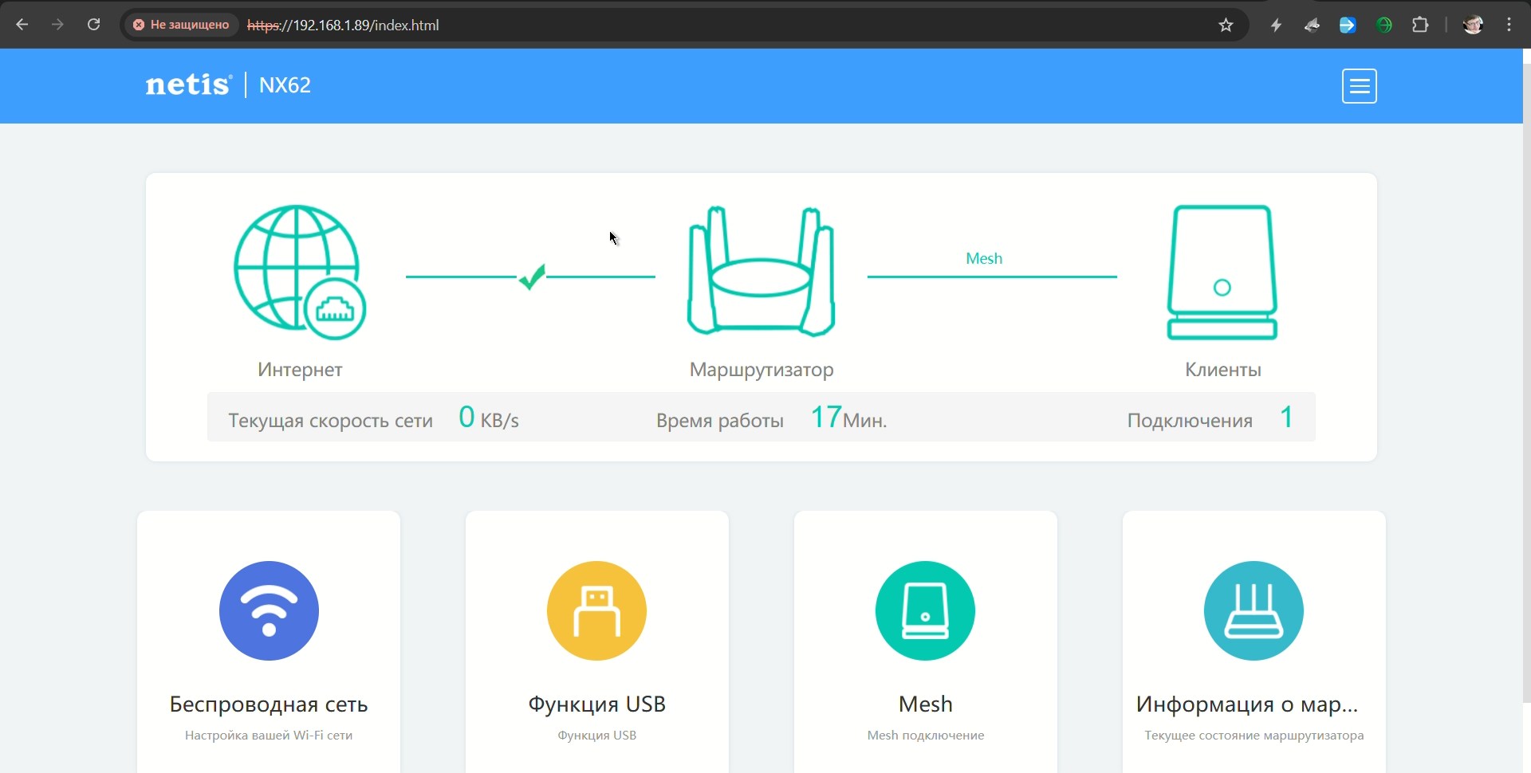Open Chrome three-dot menu

point(1509,25)
